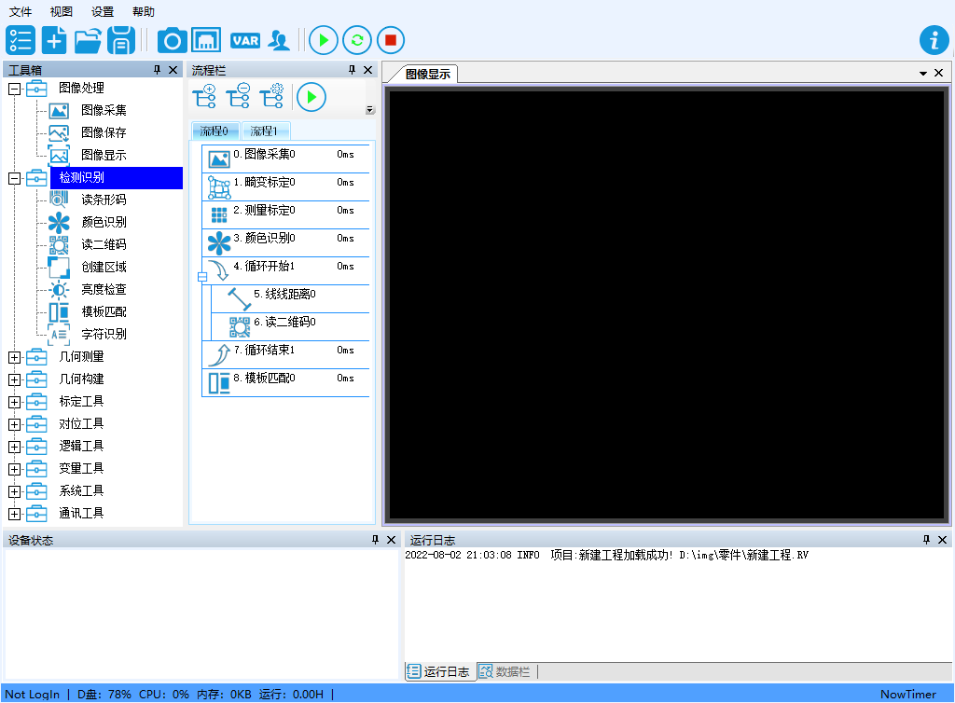
Task: Expand the 几何构建 tree node
Action: coord(14,379)
